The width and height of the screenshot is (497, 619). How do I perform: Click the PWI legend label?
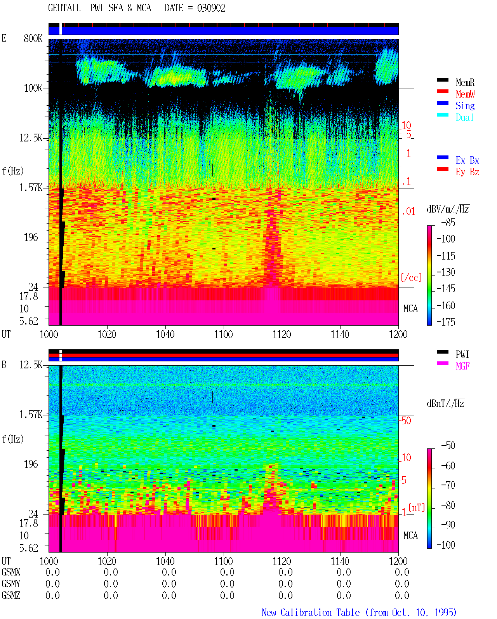pos(462,354)
